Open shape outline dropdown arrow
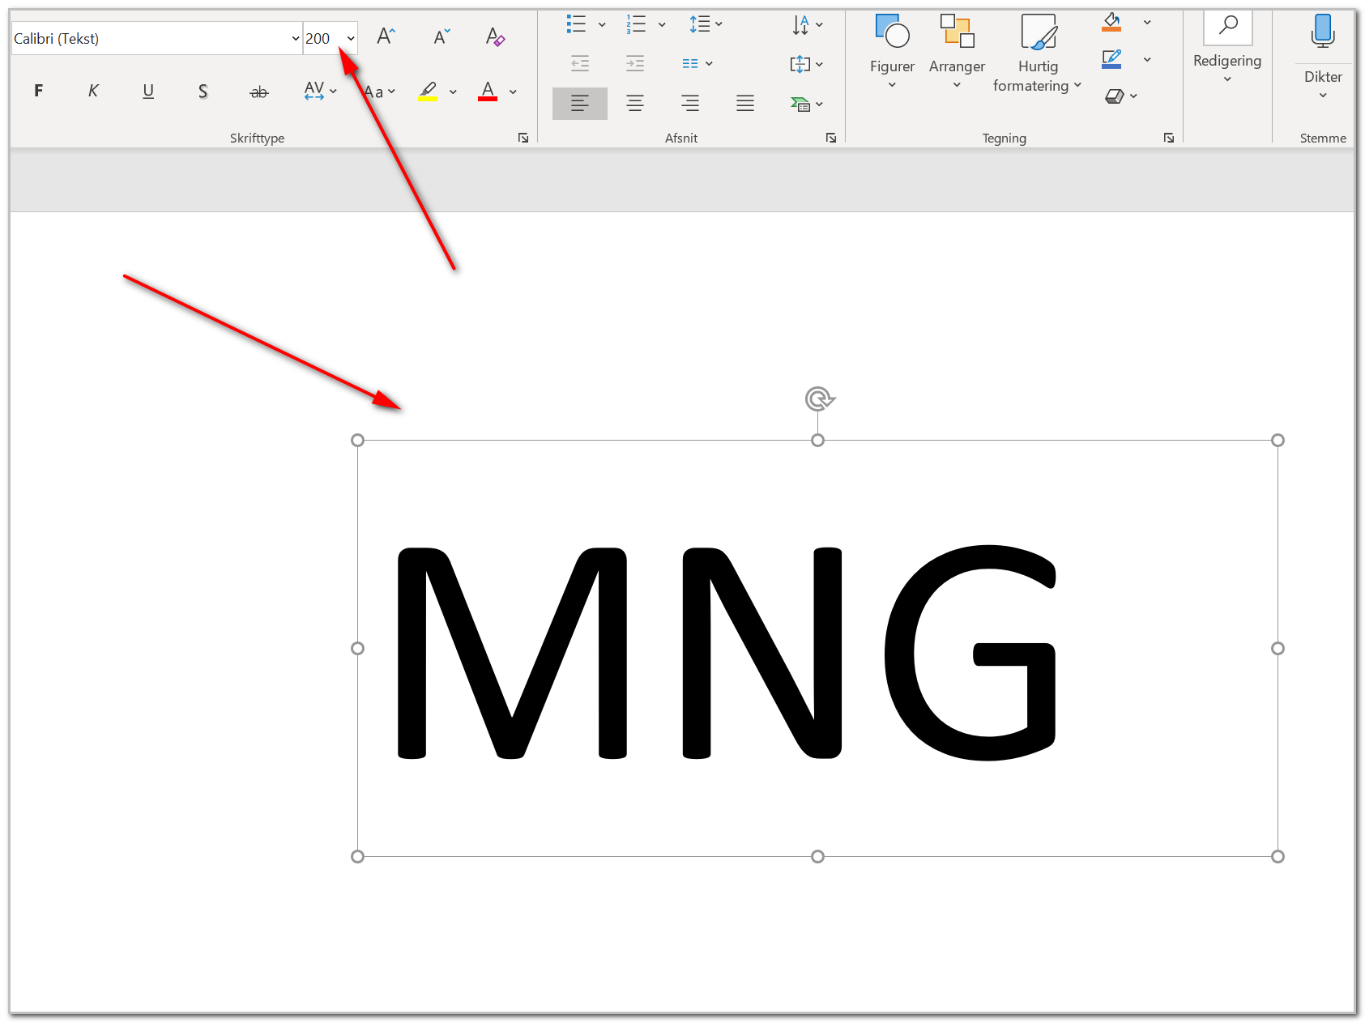1365x1023 pixels. (x=1147, y=59)
